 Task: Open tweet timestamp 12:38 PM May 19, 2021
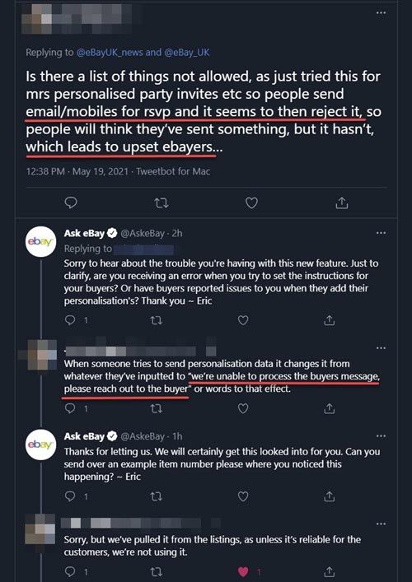coord(77,172)
